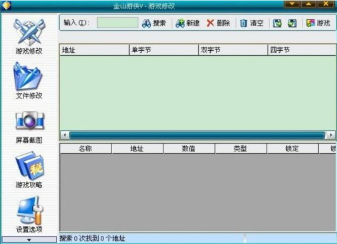Click the horizontal scrollbar left arrow
337x244 pixels.
[65, 135]
